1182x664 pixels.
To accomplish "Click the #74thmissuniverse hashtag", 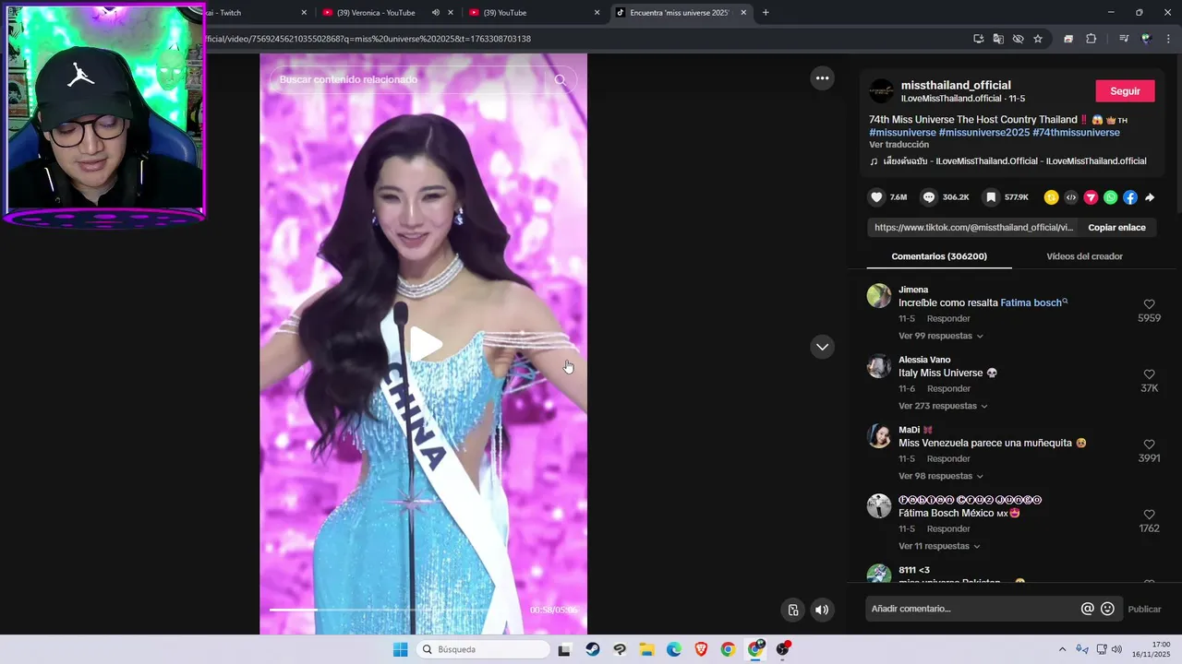I will point(1076,133).
